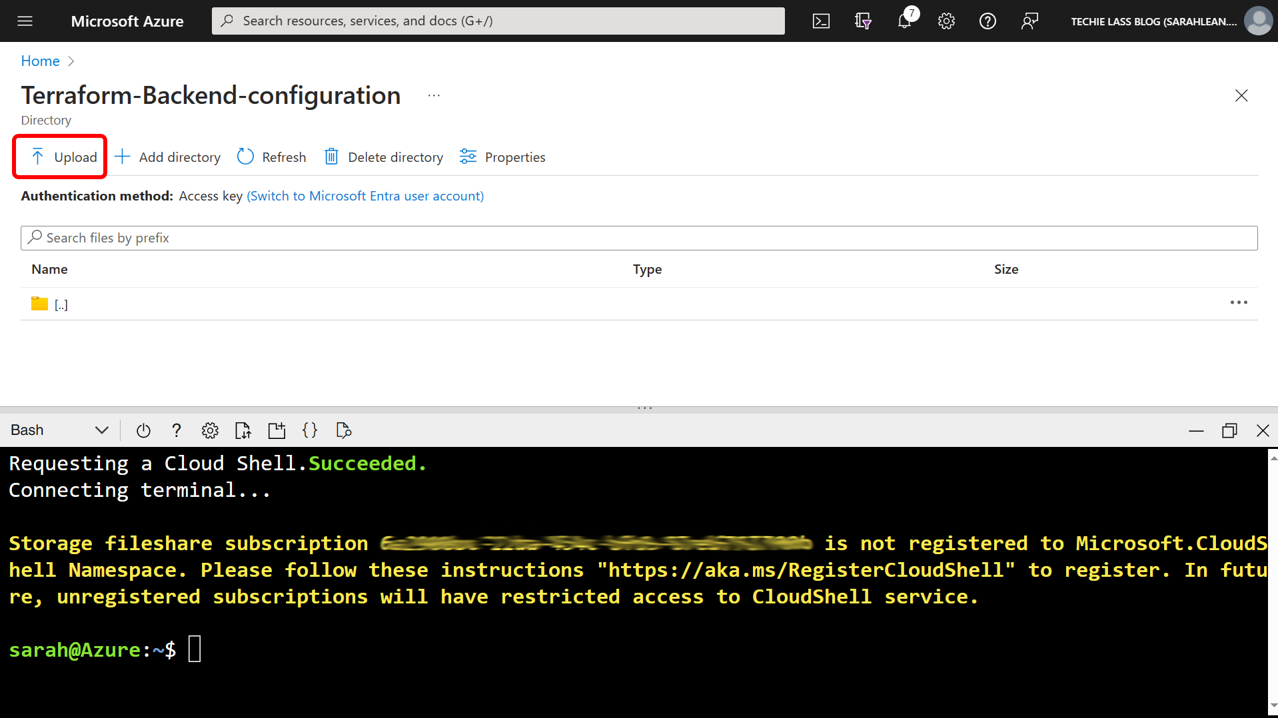Screen dimensions: 1278x718
Task: Preview web app in Cloud Shell
Action: click(x=343, y=430)
